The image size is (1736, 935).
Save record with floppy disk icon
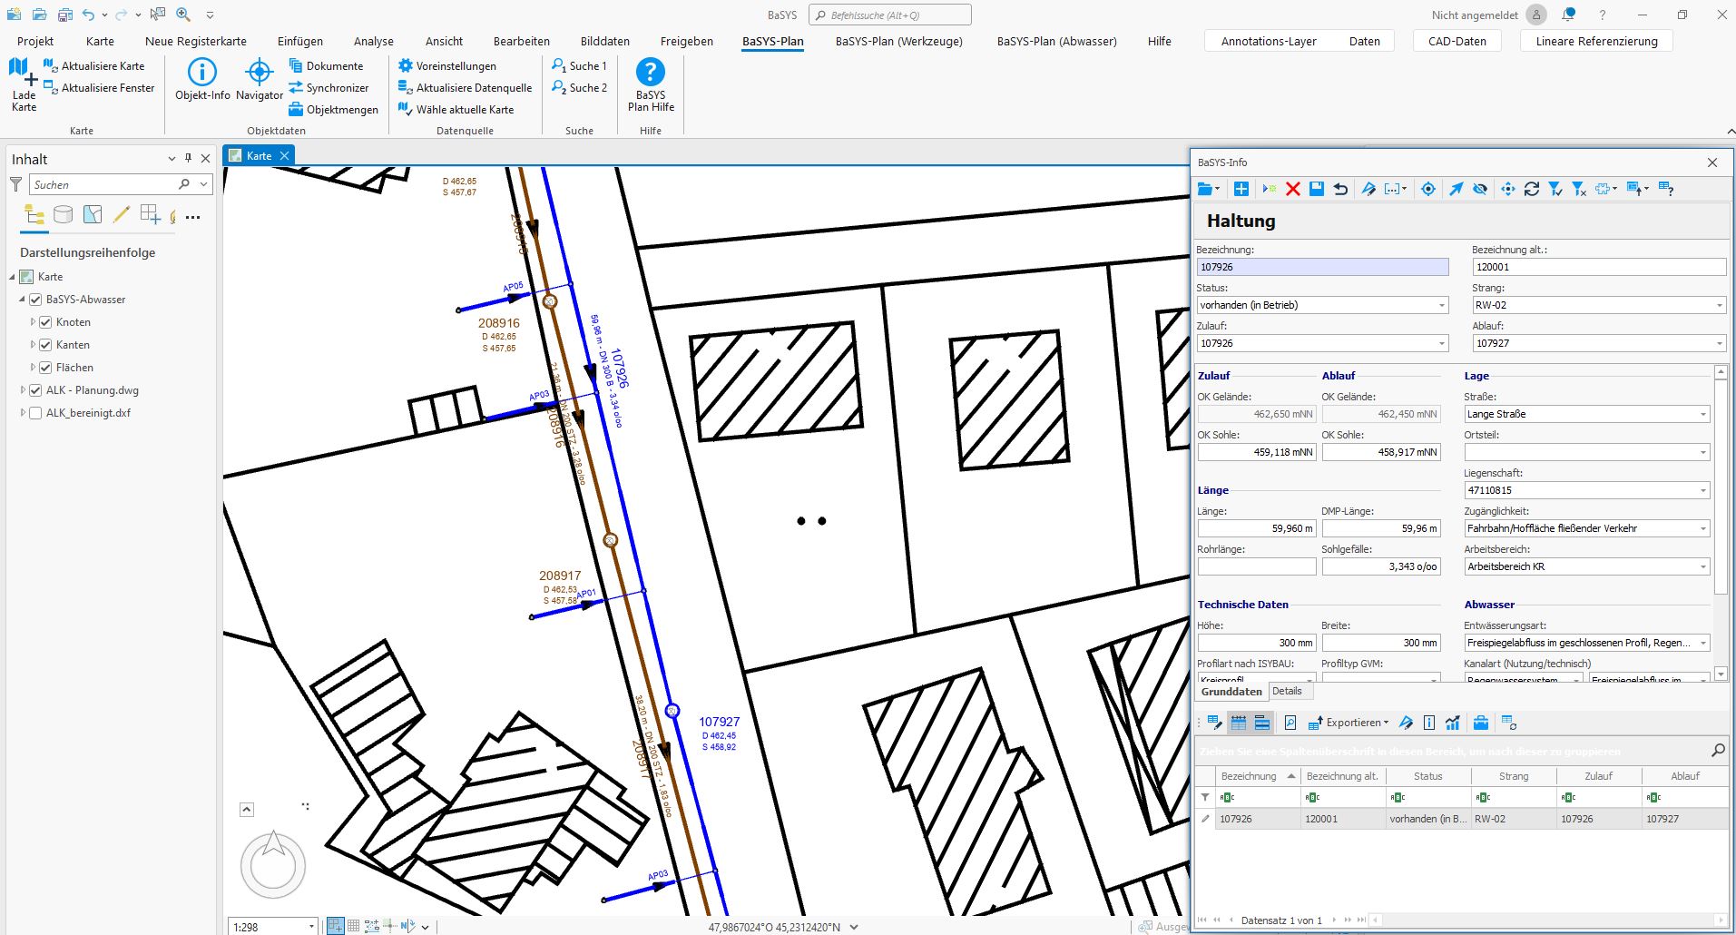(x=1317, y=189)
